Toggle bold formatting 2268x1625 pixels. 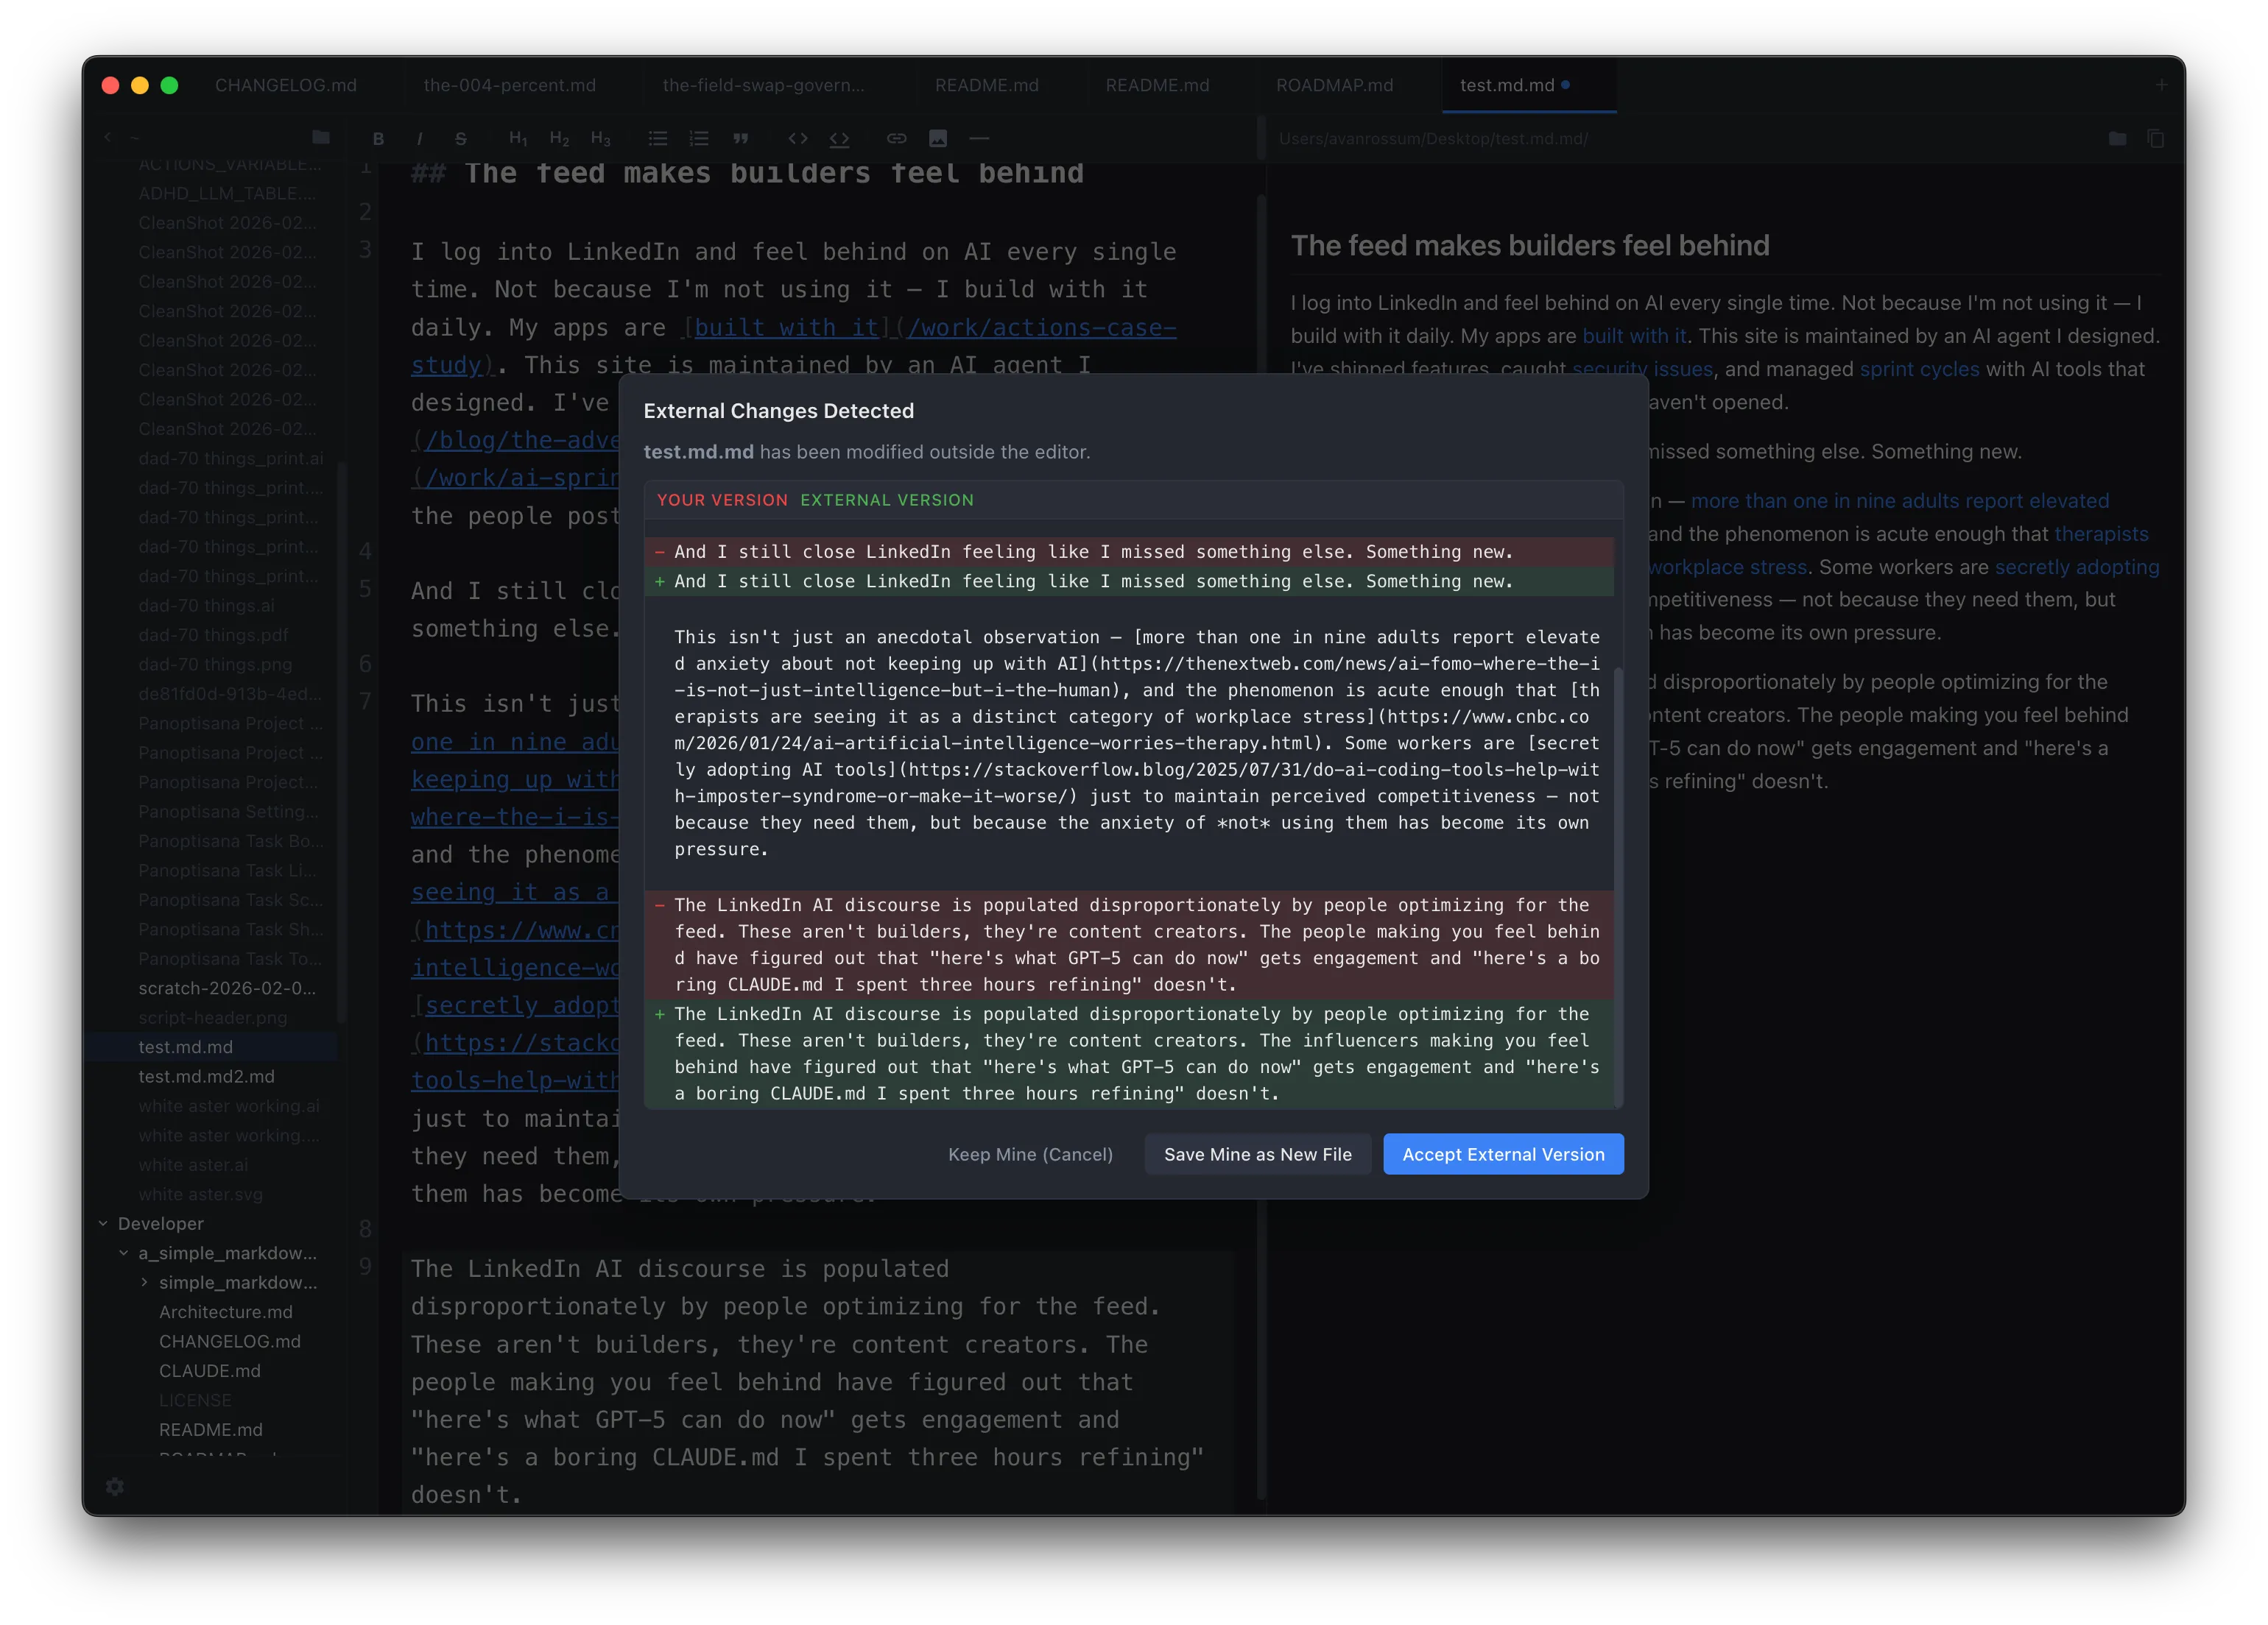379,139
